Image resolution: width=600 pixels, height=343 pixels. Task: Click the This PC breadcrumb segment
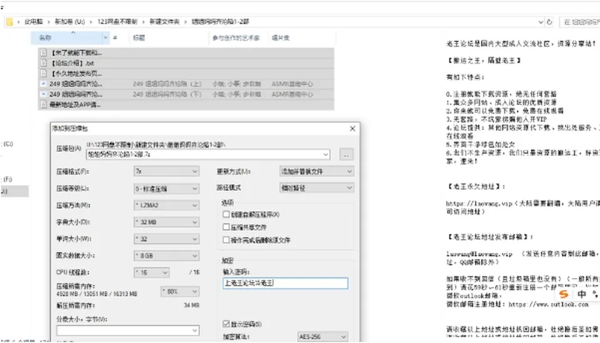34,22
